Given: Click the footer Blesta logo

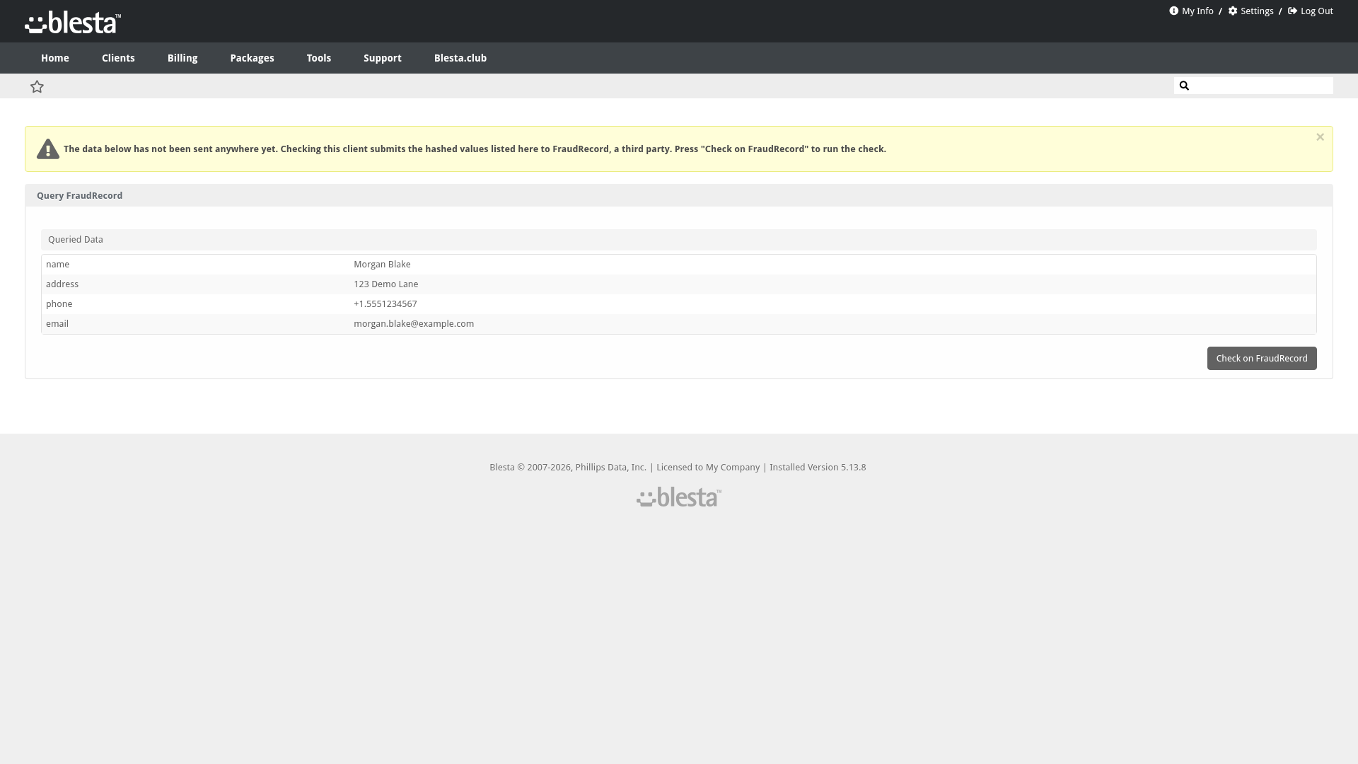Looking at the screenshot, I should pyautogui.click(x=679, y=497).
